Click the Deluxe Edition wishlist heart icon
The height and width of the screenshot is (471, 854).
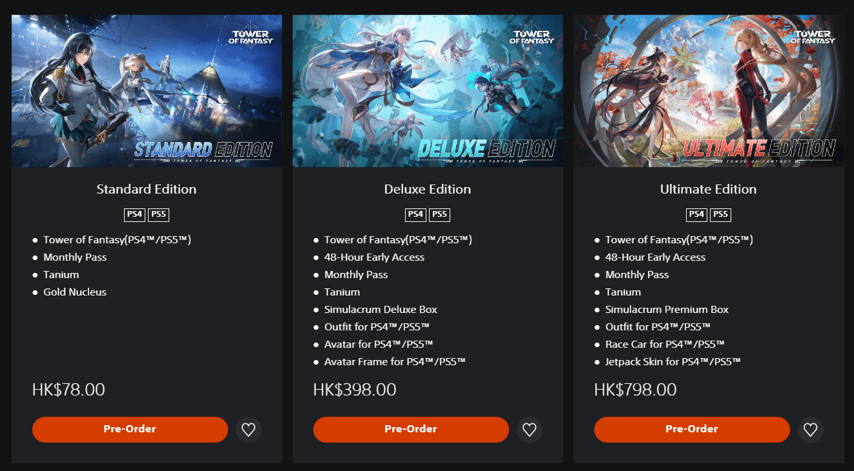530,429
